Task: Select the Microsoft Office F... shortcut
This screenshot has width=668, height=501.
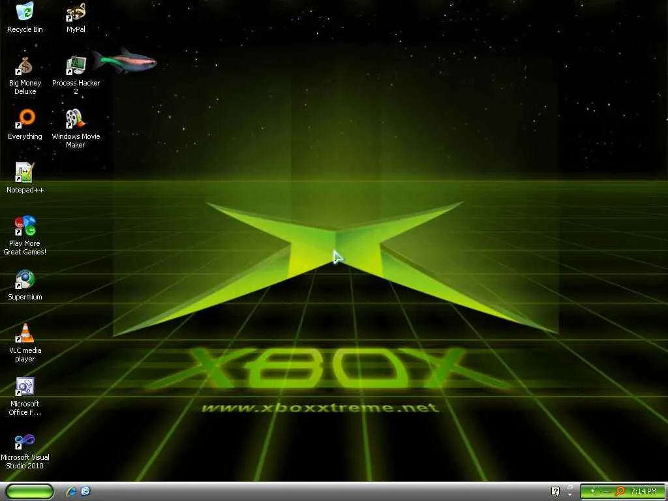Action: point(25,397)
